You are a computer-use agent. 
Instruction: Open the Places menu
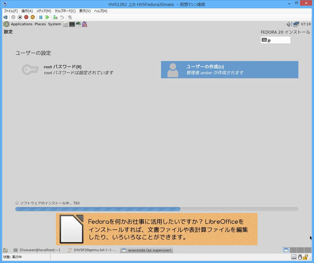click(40, 24)
